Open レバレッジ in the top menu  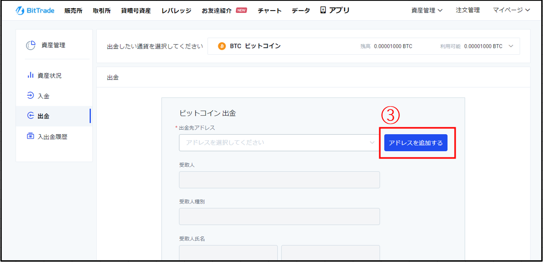tap(176, 11)
